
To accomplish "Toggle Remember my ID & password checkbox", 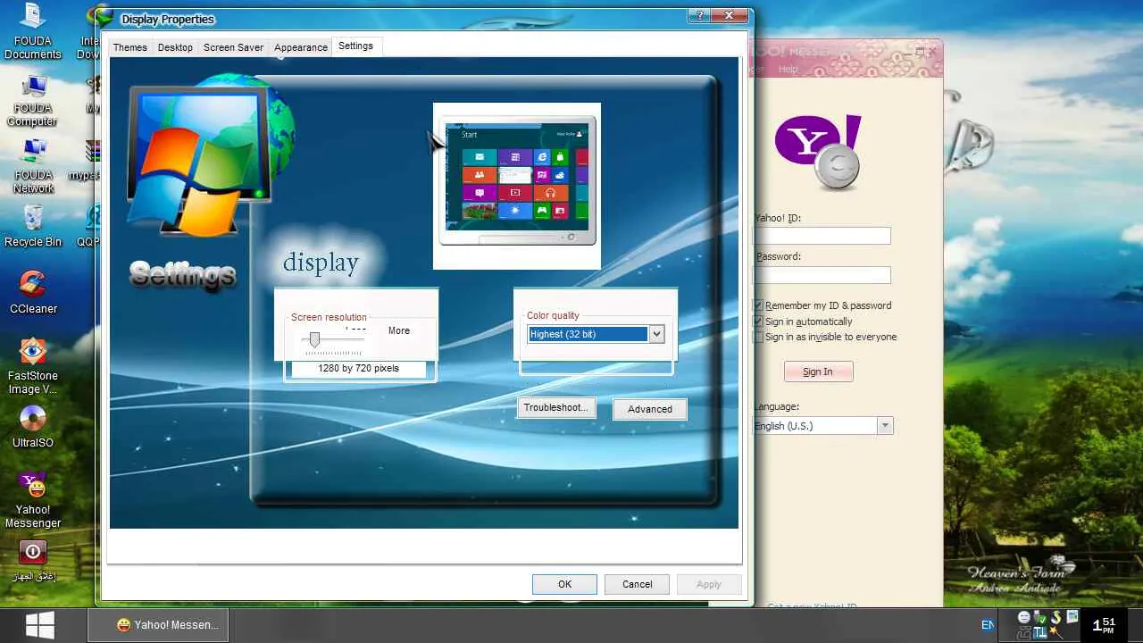I will pos(758,305).
